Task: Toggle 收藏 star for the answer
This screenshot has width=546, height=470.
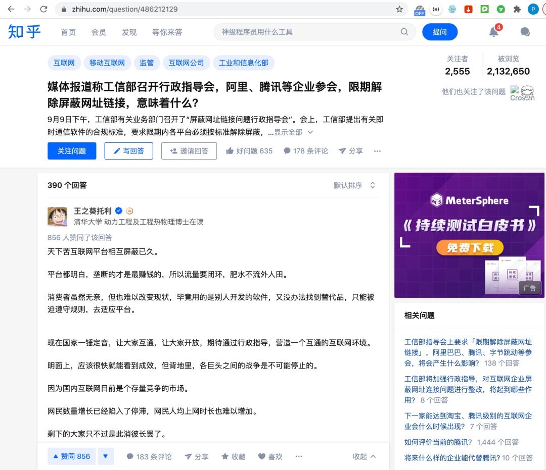Action: tap(234, 456)
